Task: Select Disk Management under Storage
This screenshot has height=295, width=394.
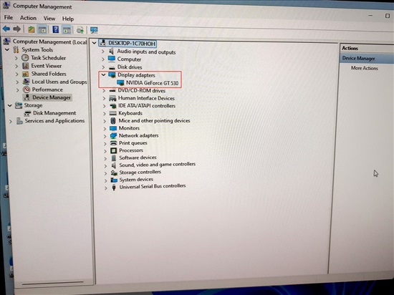Action: pyautogui.click(x=54, y=113)
